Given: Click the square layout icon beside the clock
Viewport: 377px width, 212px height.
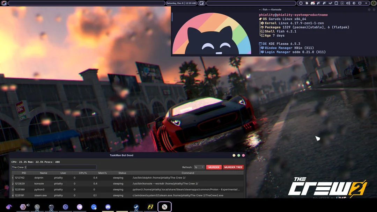Looking at the screenshot, I should coord(201,3).
